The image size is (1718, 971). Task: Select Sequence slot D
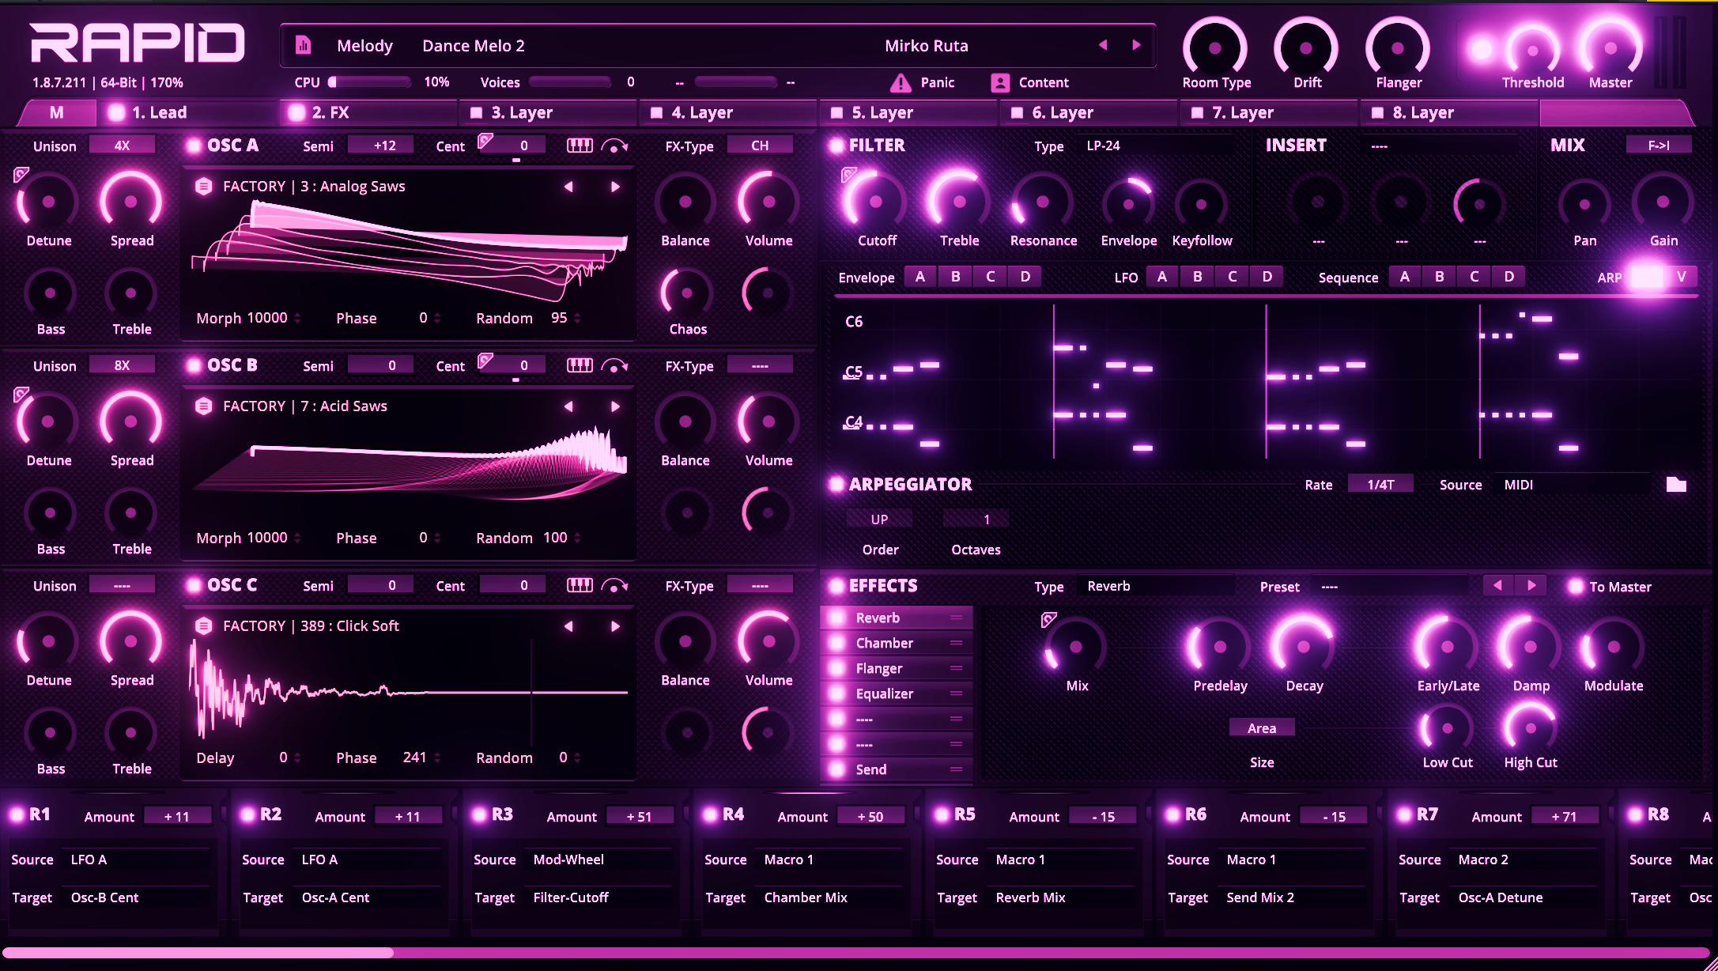tap(1508, 277)
